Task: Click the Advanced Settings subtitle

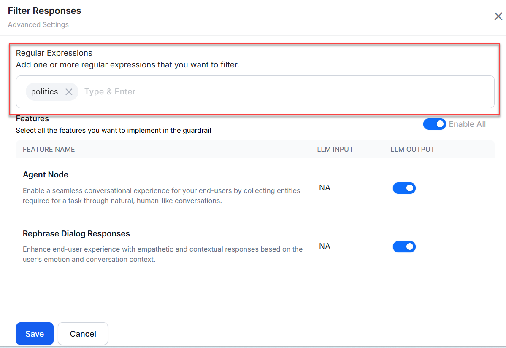Action: click(x=38, y=24)
